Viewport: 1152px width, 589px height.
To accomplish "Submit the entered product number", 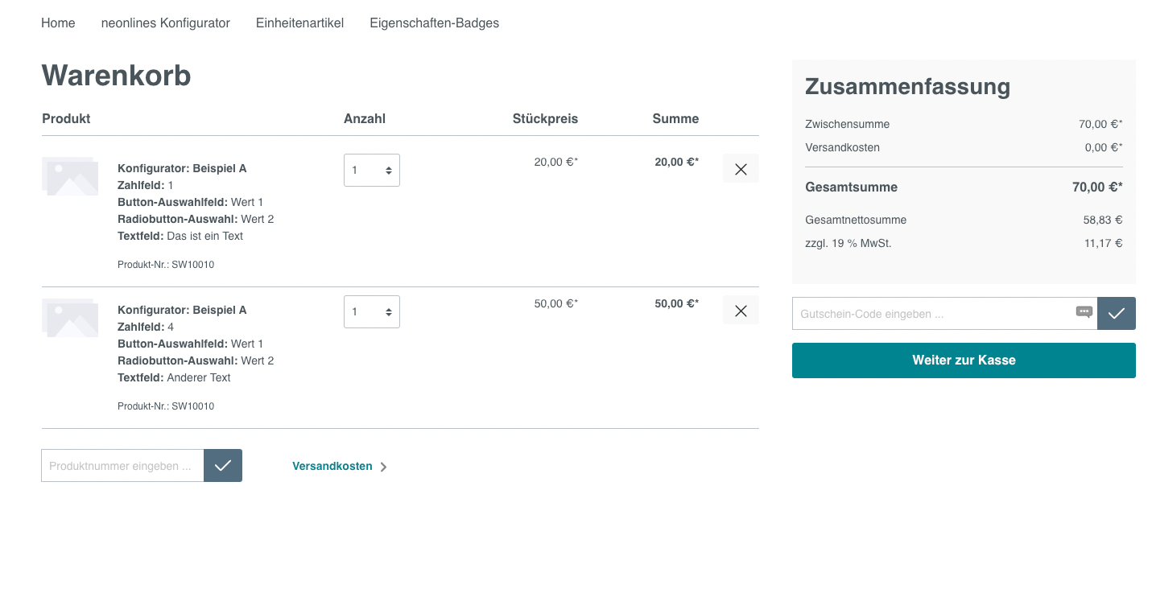I will [223, 466].
